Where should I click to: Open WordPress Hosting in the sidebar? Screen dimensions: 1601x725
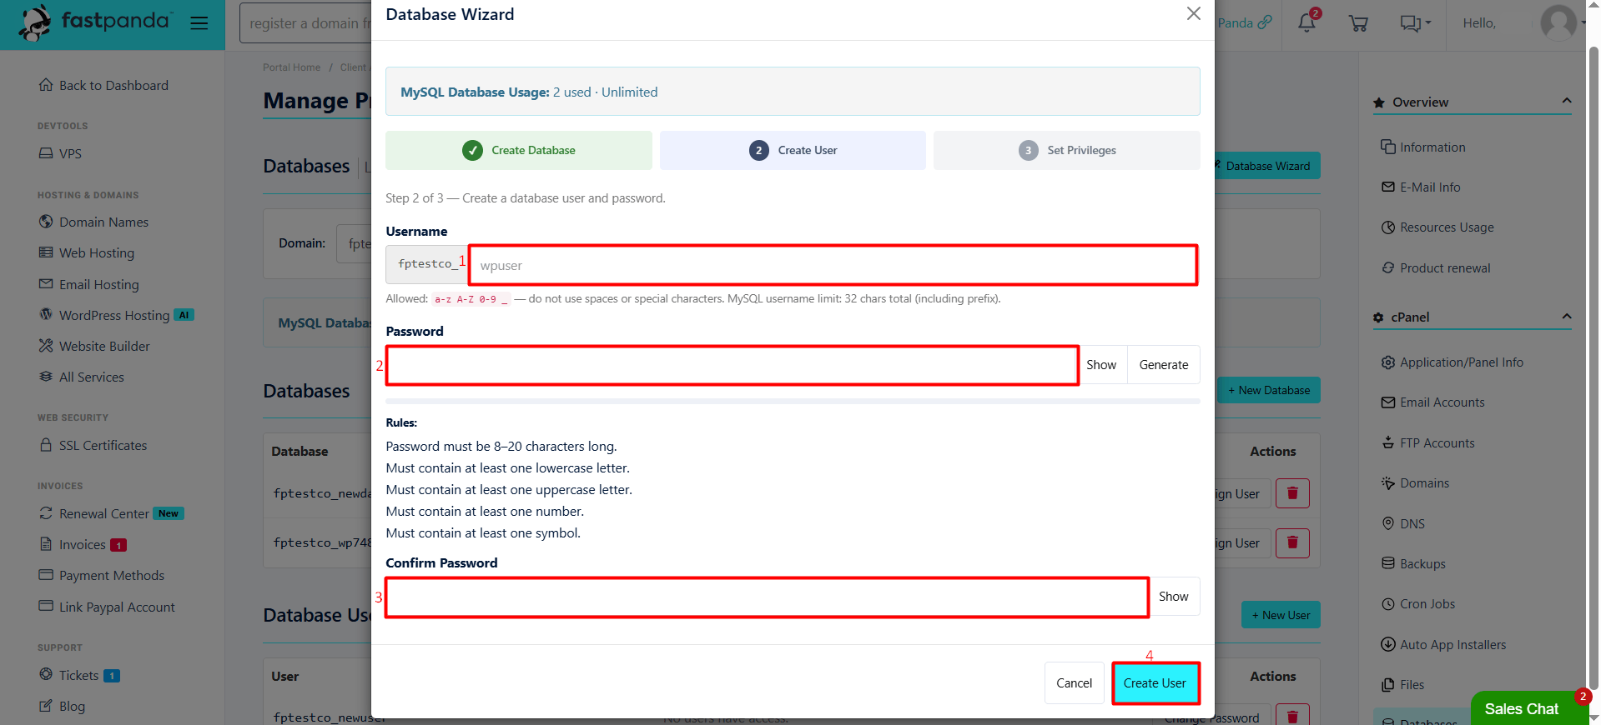click(x=115, y=315)
